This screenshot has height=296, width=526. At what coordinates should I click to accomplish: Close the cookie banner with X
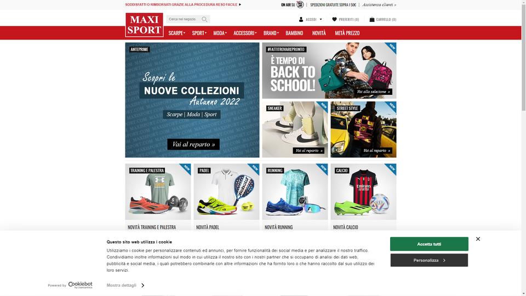[x=478, y=239]
